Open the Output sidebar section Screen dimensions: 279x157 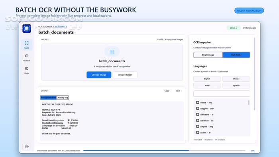point(27,58)
